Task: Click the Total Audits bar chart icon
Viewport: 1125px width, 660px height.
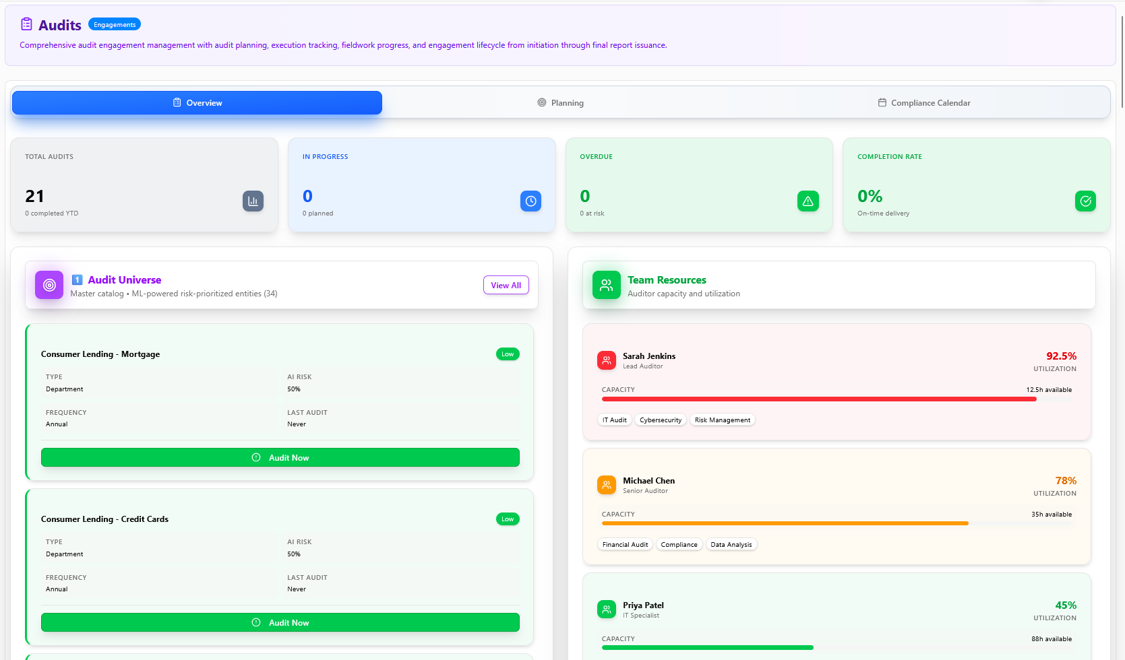Action: [x=253, y=201]
